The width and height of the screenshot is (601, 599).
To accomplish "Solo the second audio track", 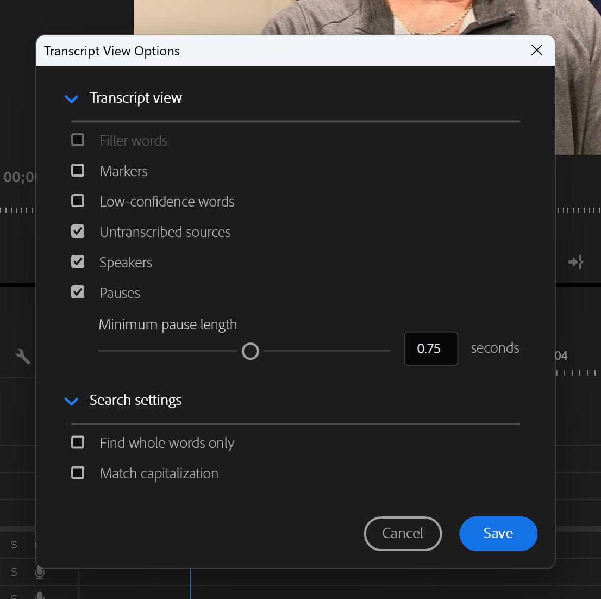I will (x=14, y=571).
